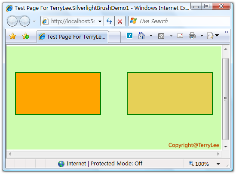This screenshot has width=236, height=174.
Task: Click the Refresh page icon
Action: click(x=109, y=21)
